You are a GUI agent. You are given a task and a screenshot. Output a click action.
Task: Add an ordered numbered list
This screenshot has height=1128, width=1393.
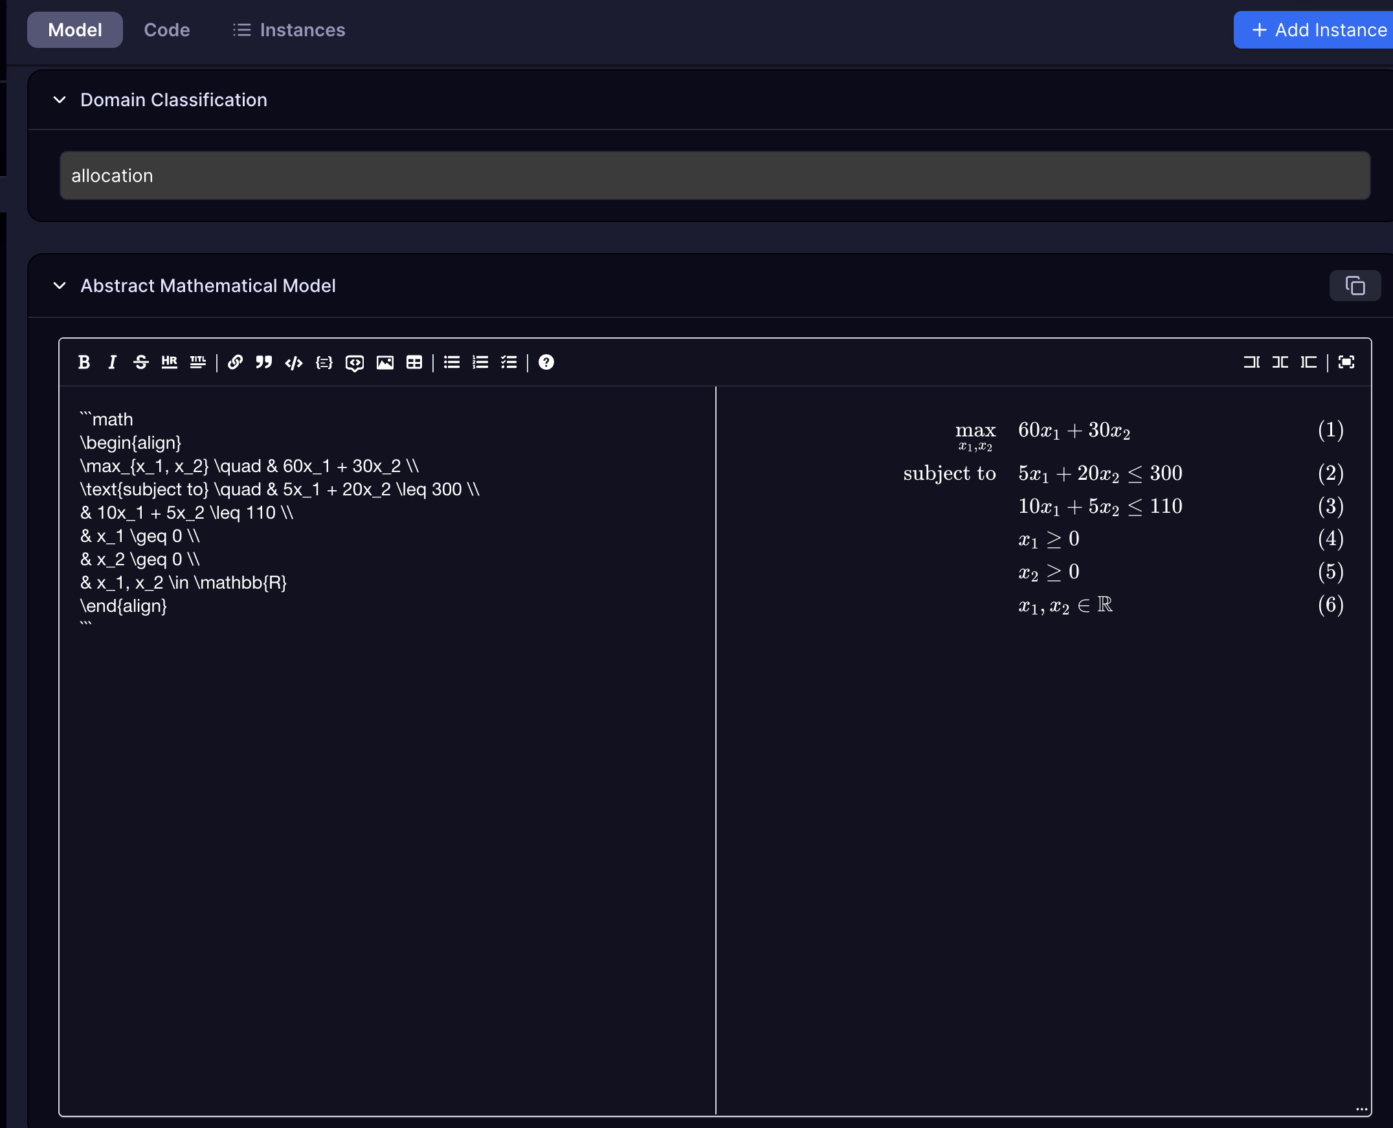coord(480,362)
